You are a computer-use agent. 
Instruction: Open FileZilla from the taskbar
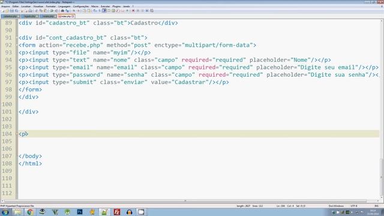117,212
